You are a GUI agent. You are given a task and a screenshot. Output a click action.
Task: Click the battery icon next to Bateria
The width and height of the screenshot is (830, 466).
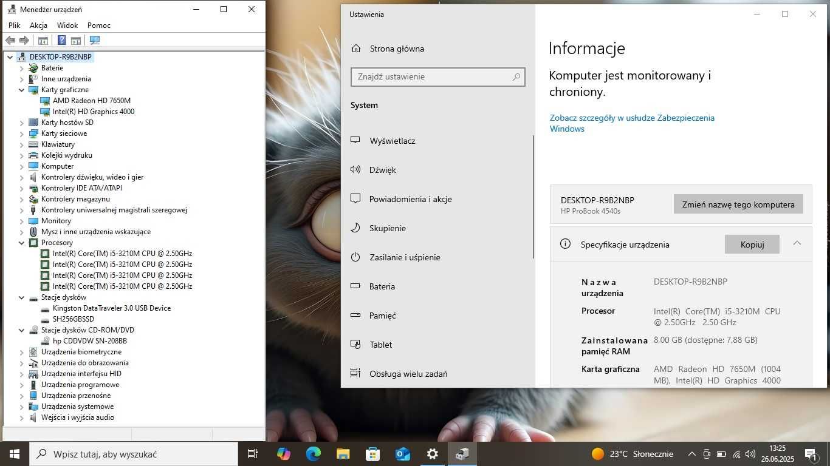tap(355, 286)
